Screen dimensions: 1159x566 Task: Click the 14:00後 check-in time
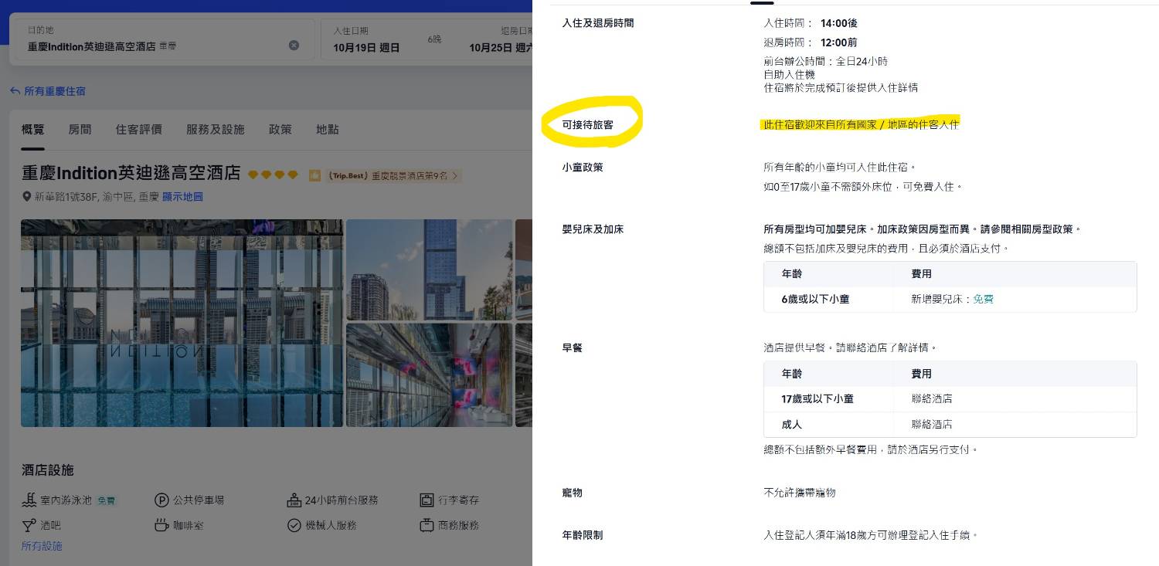pyautogui.click(x=839, y=23)
